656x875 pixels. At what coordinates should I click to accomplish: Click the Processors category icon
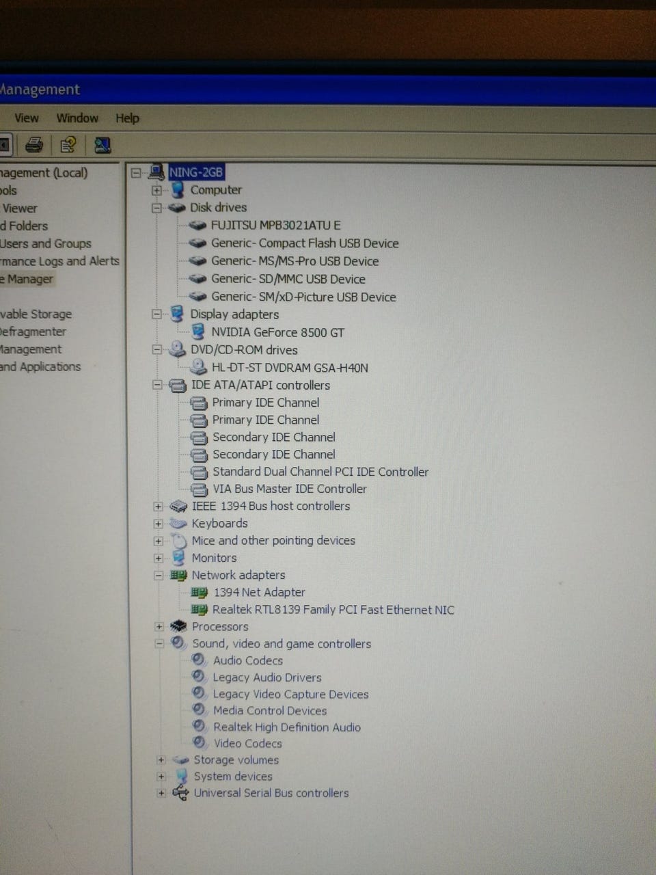pos(179,626)
